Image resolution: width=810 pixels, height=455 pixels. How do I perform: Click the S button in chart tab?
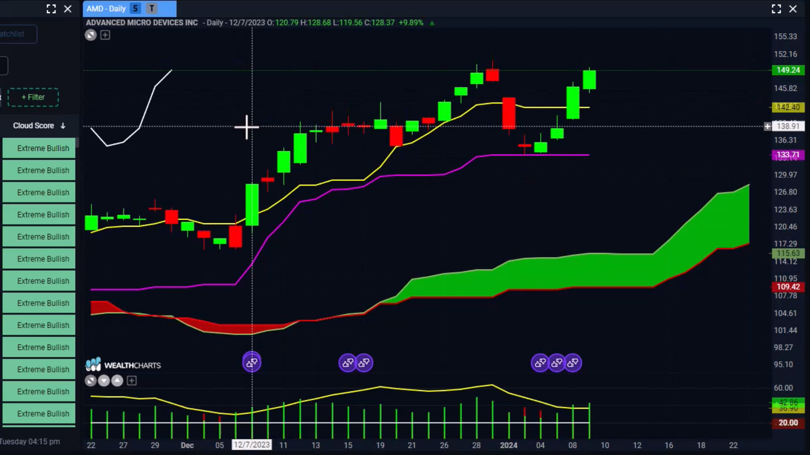coord(135,8)
